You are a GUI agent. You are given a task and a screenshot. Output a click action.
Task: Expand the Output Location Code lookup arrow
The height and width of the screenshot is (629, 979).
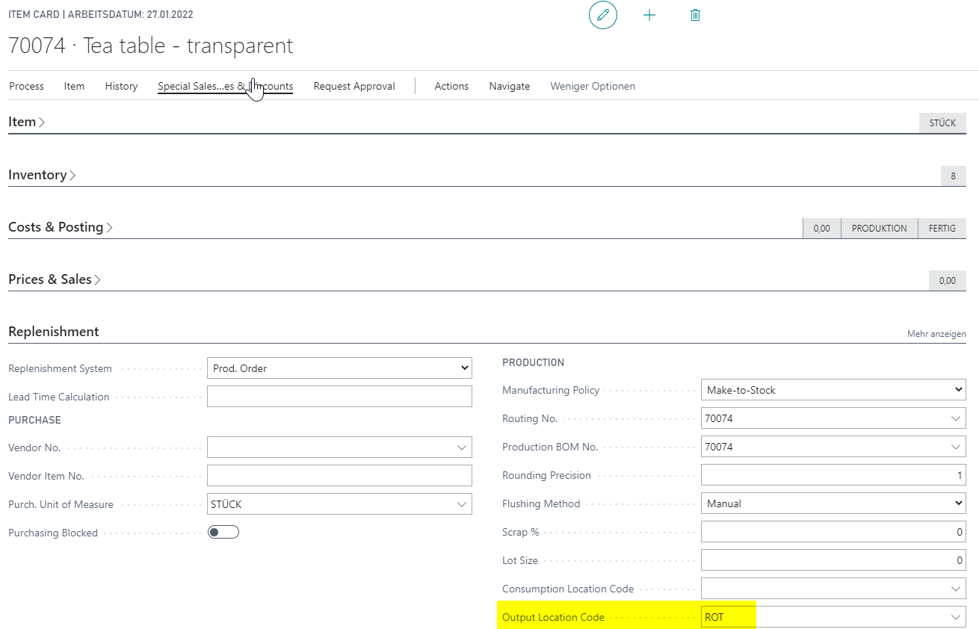tap(956, 617)
